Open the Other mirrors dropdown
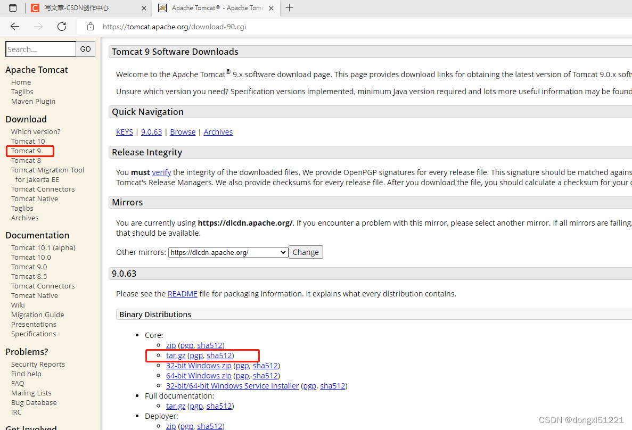 tap(228, 252)
